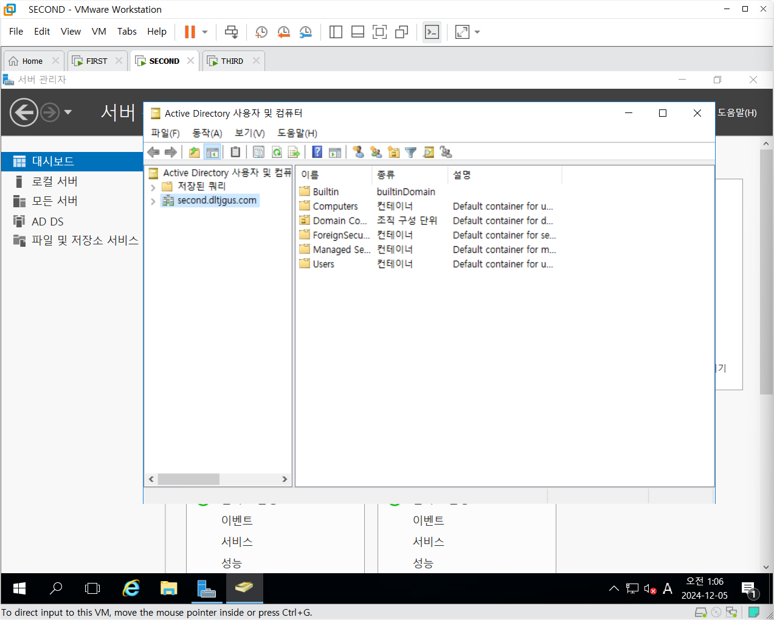774x620 pixels.
Task: Take a snapshot with the clock-plus icon
Action: [261, 32]
